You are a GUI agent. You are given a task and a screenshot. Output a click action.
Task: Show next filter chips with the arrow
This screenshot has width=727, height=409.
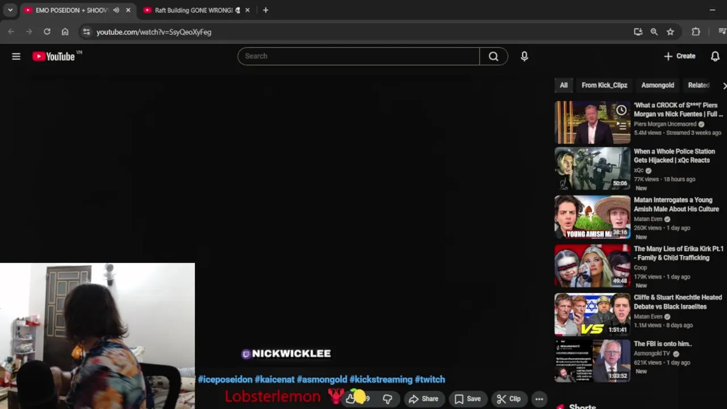tap(724, 85)
